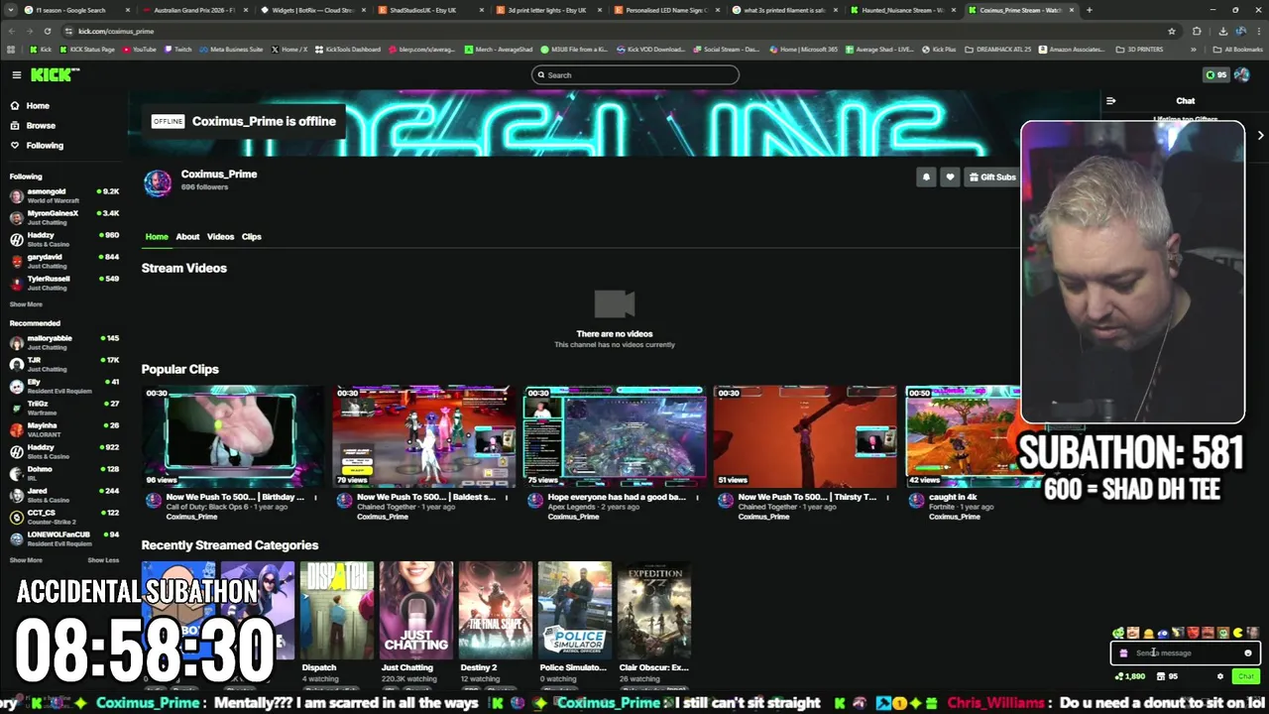Switch to the About tab
1269x714 pixels.
point(187,236)
